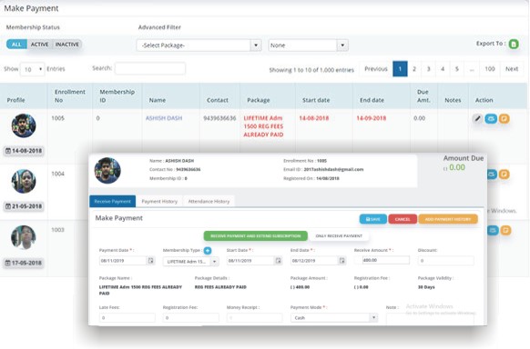This screenshot has width=530, height=349.
Task: Click the orange notes icon in the 1004 row
Action: 504,174
